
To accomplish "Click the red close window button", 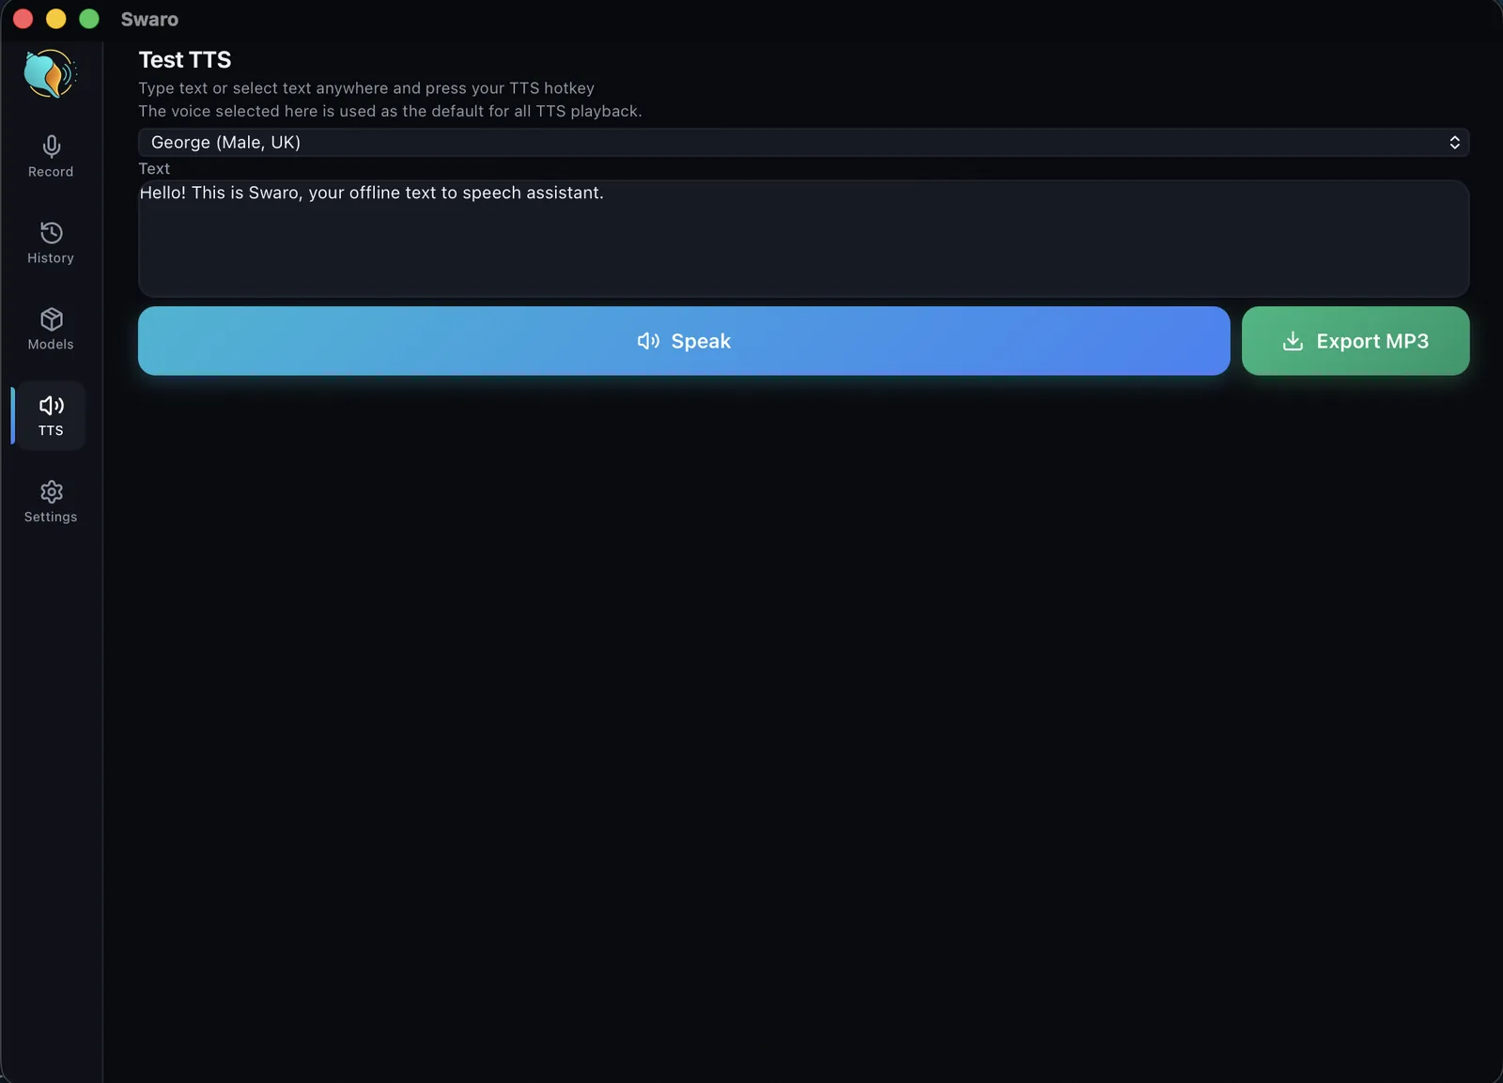I will coord(23,19).
